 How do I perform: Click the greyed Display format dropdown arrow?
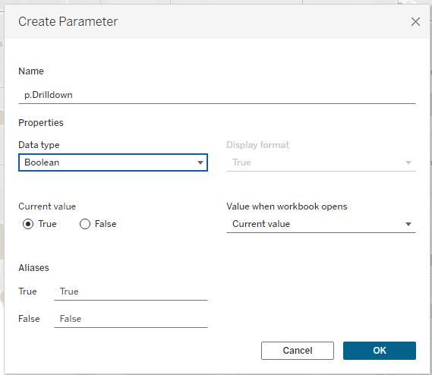pos(408,162)
